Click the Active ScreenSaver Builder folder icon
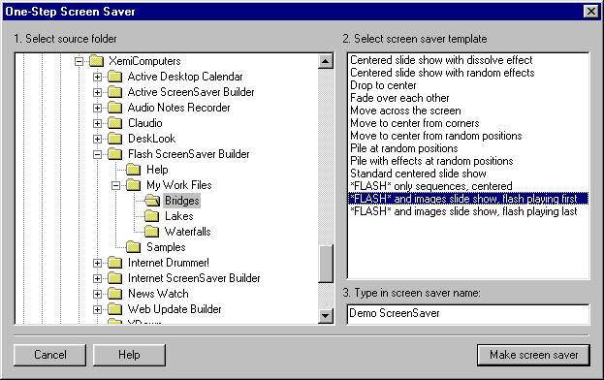The height and width of the screenshot is (380, 604). click(x=114, y=92)
